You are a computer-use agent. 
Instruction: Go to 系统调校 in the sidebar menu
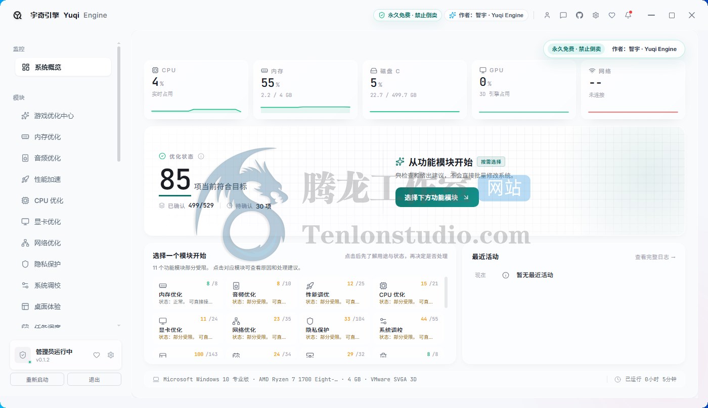click(x=63, y=285)
